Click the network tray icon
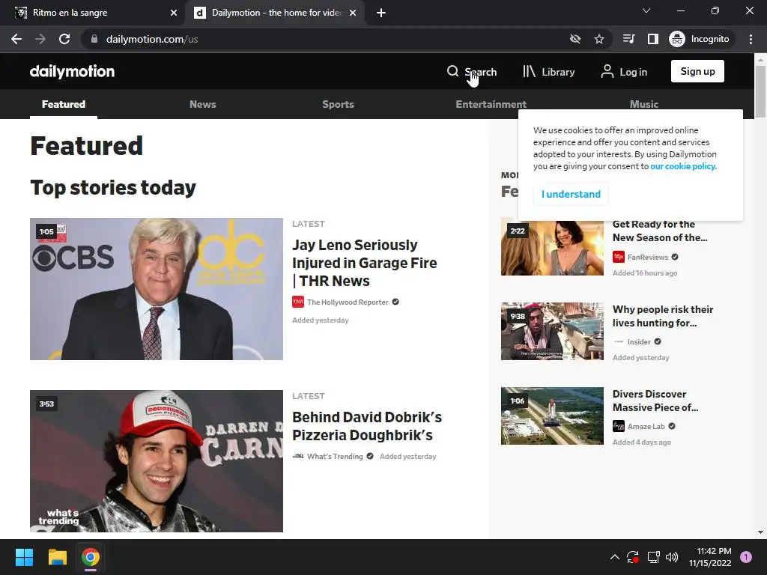Image resolution: width=767 pixels, height=575 pixels. point(653,557)
